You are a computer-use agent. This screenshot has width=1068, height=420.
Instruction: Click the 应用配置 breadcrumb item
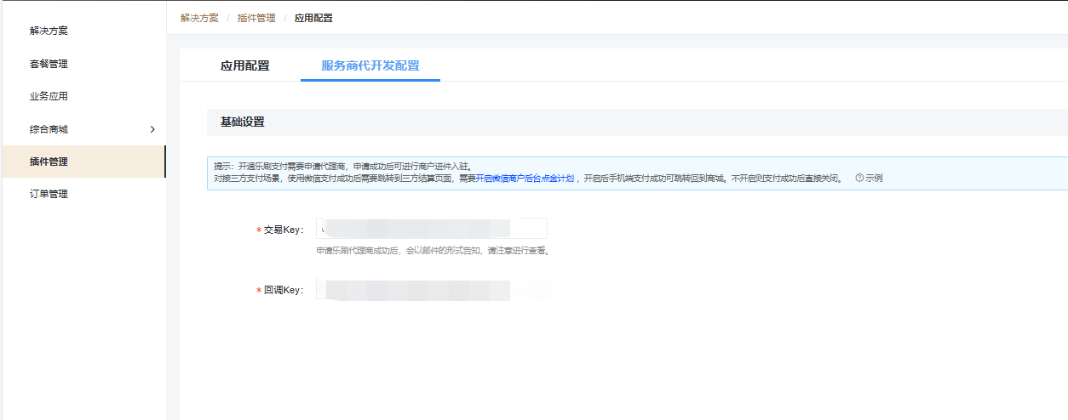point(313,18)
